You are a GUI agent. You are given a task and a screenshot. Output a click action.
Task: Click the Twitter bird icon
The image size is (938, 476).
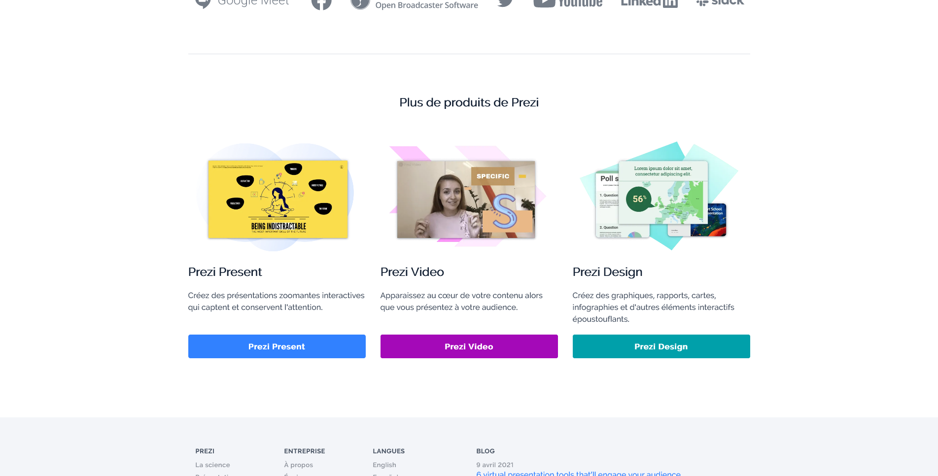pyautogui.click(x=505, y=3)
